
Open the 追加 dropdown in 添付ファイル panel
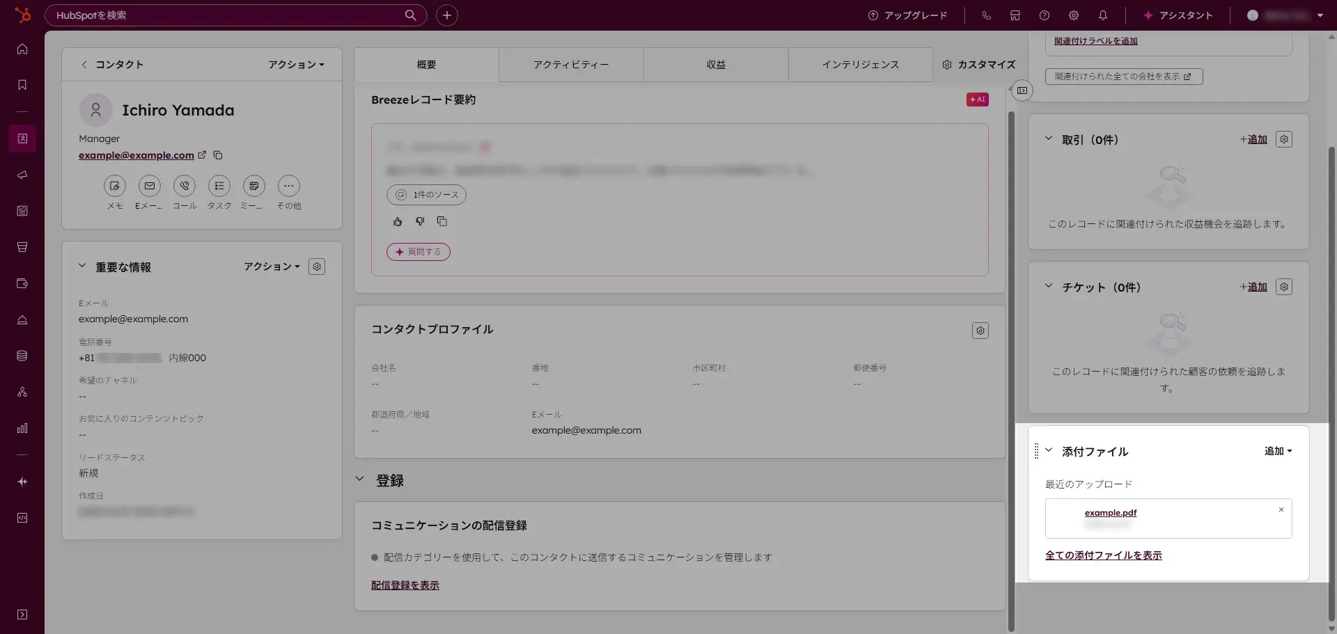[x=1277, y=451]
